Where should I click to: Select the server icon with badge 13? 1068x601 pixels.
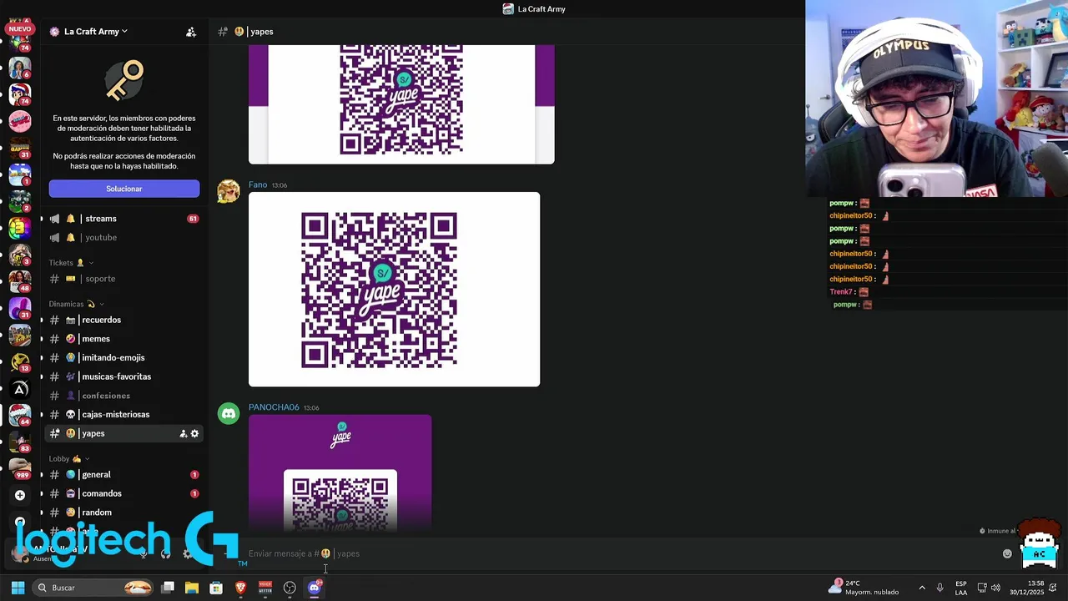[x=20, y=361]
